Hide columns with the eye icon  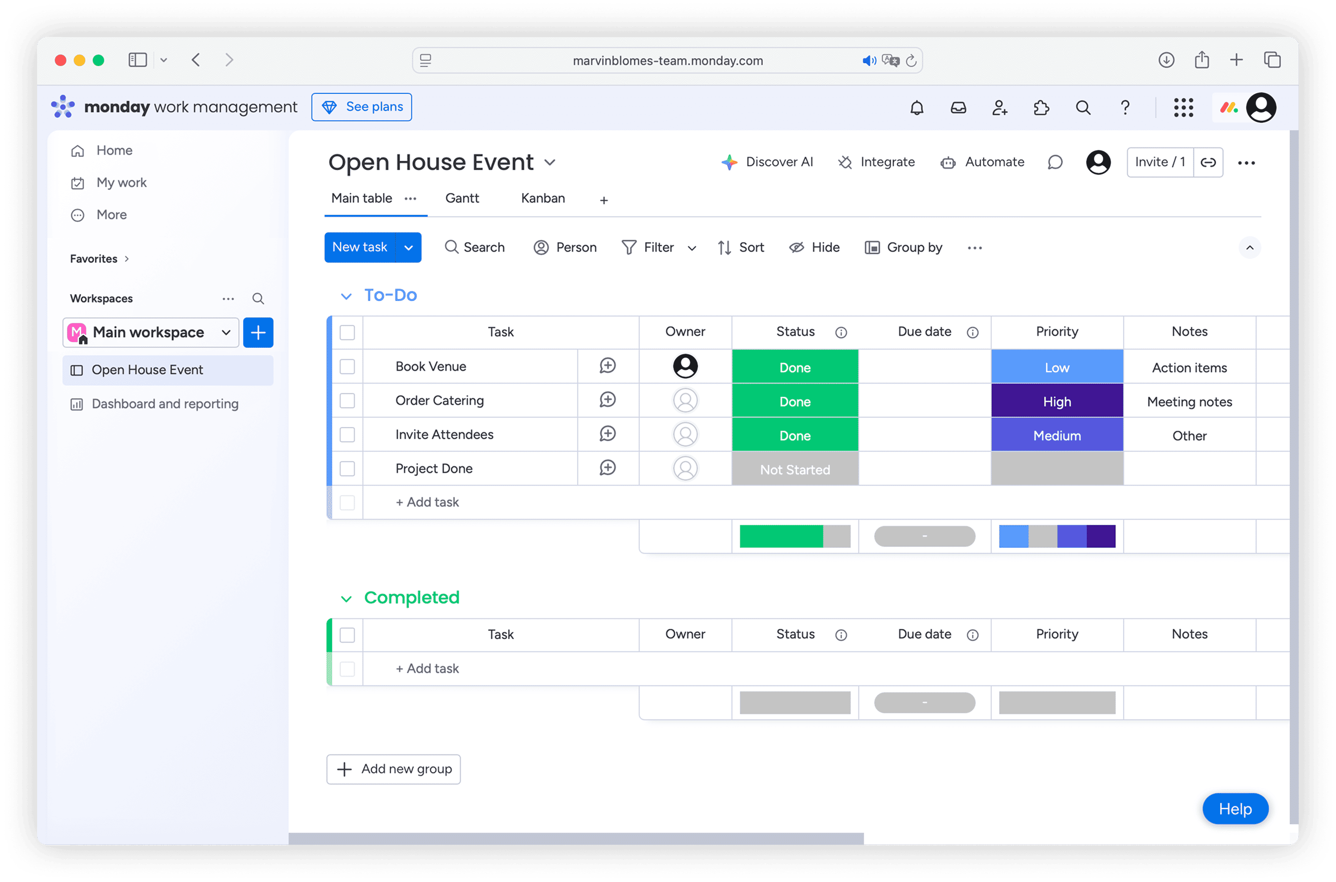tap(814, 248)
